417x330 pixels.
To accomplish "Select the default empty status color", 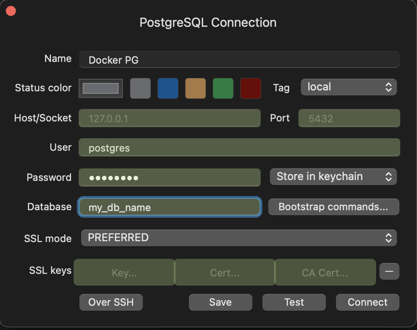I will (101, 88).
